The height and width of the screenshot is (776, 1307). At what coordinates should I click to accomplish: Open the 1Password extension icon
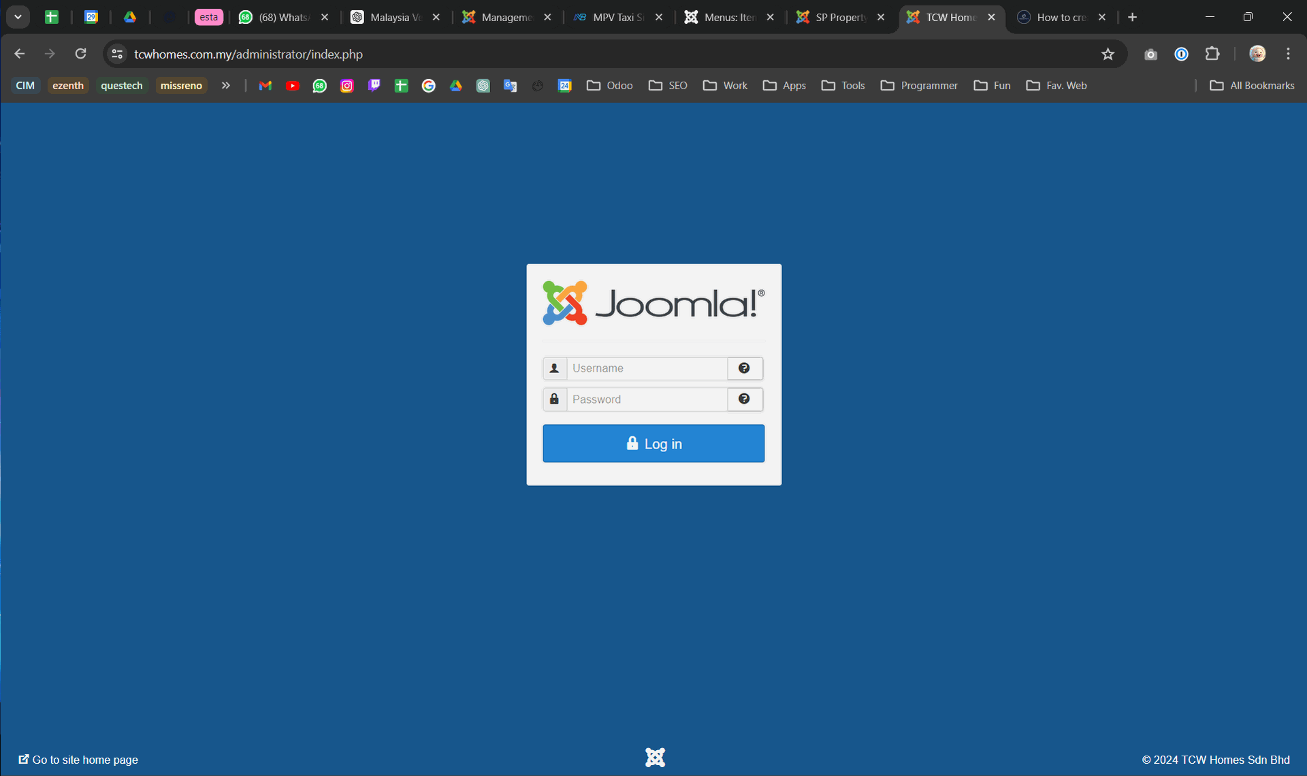pyautogui.click(x=1182, y=54)
